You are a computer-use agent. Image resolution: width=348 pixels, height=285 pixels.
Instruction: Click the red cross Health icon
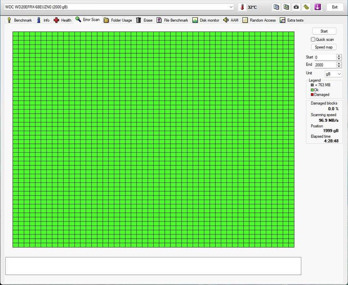57,20
